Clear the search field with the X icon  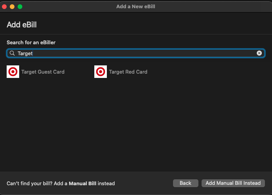(259, 53)
